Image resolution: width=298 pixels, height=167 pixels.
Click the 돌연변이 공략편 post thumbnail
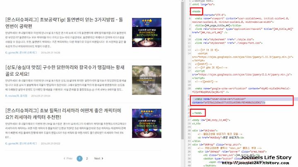tap(147, 33)
